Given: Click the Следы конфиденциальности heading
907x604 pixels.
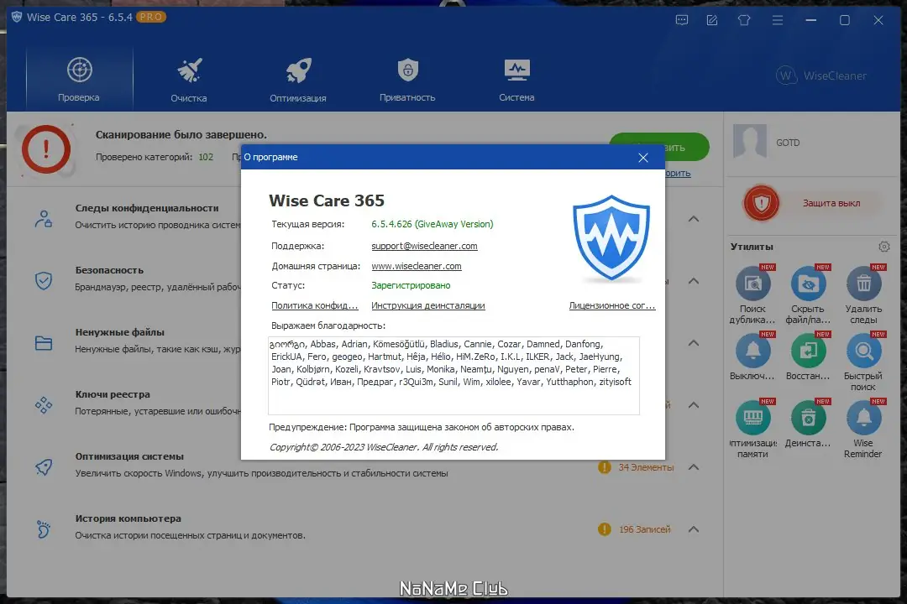Looking at the screenshot, I should [147, 208].
